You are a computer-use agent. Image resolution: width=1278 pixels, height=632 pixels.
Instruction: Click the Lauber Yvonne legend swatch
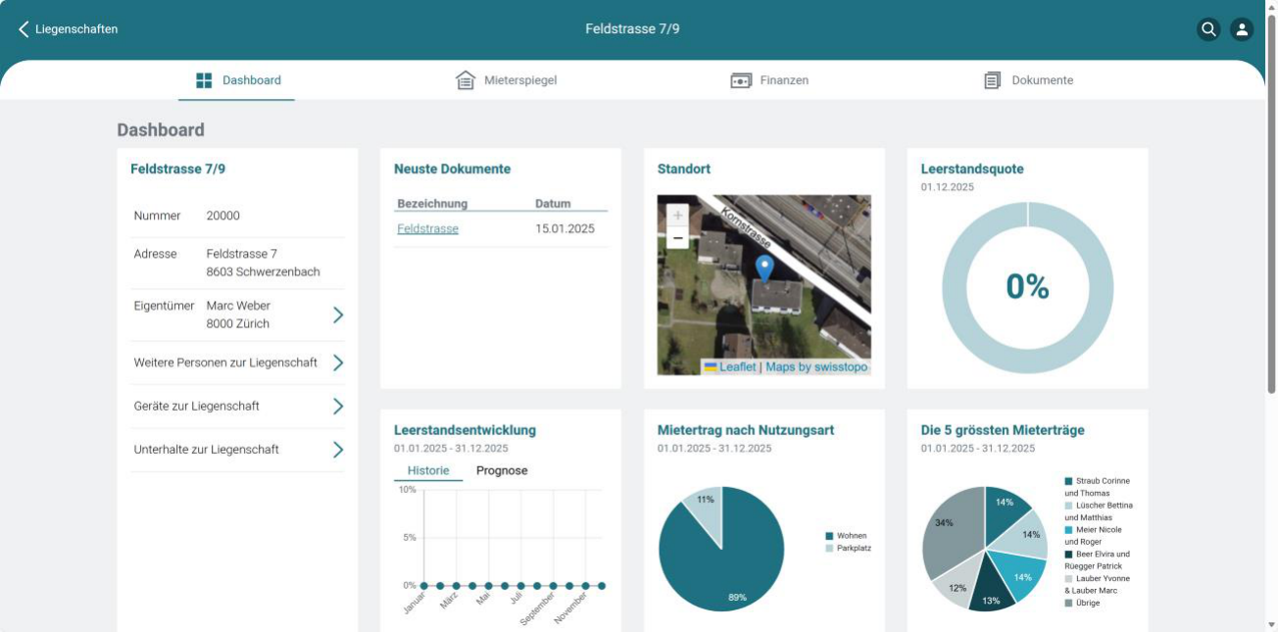click(x=1068, y=578)
